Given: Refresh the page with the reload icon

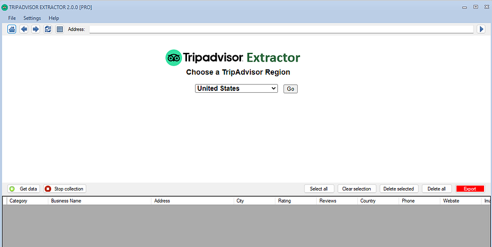Looking at the screenshot, I should click(x=48, y=29).
